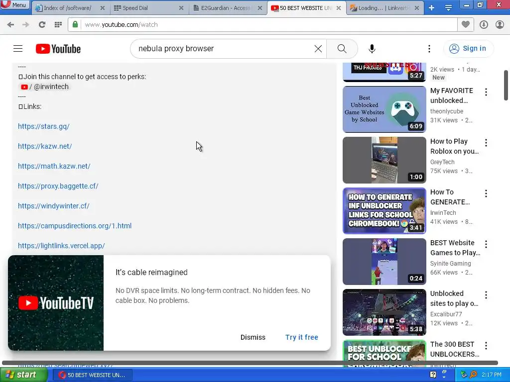Select 50 BEST WEBSITE taskbar button

[92, 375]
